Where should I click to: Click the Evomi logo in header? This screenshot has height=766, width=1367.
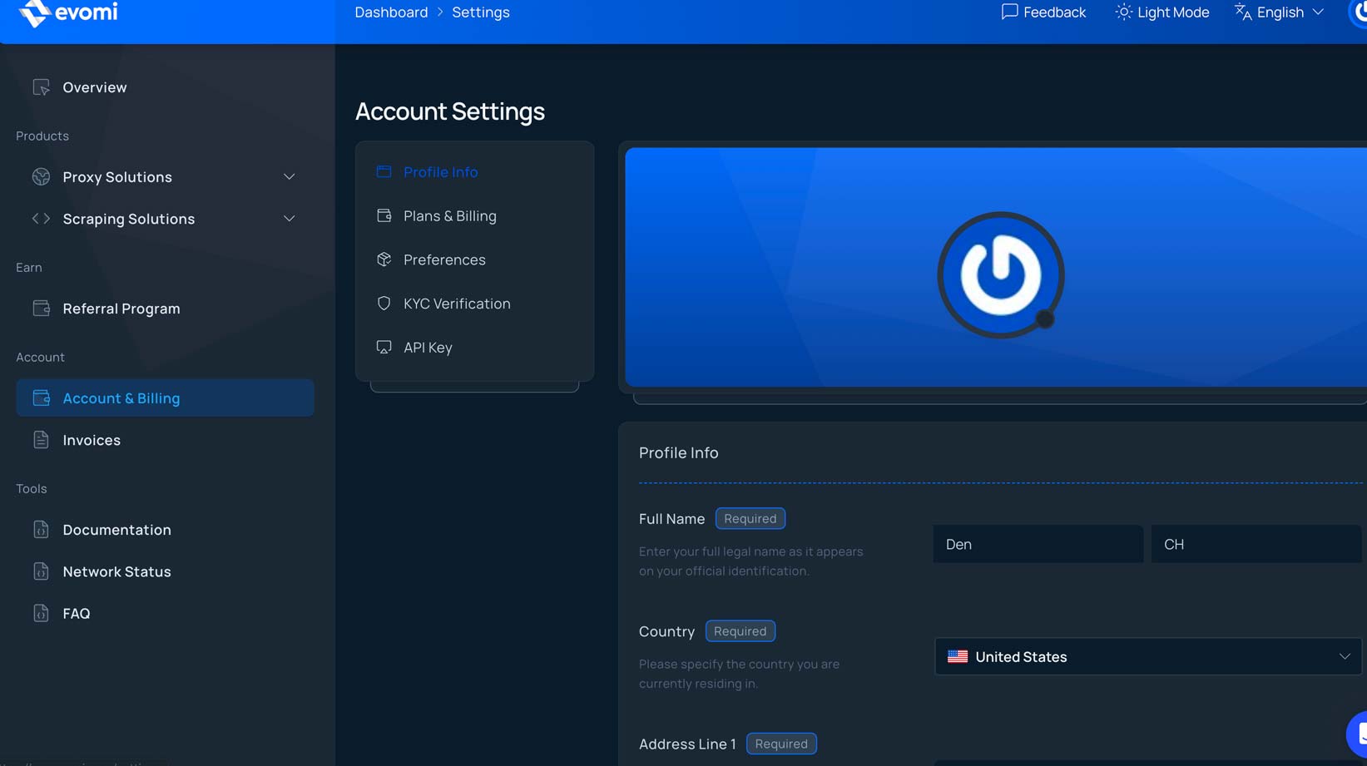pyautogui.click(x=68, y=12)
